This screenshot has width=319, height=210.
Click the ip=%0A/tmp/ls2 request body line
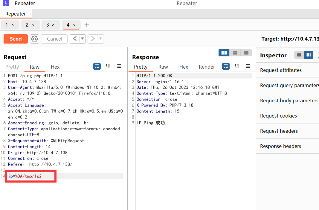[25, 176]
